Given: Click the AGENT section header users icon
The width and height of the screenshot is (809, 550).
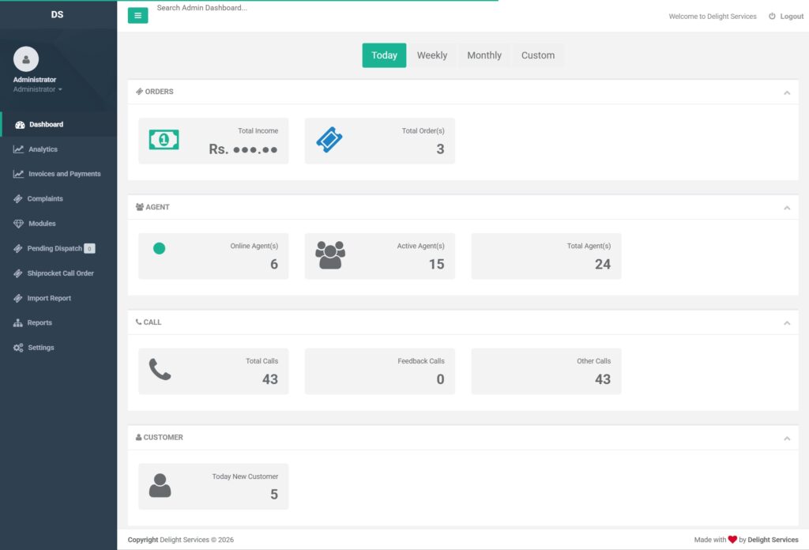Looking at the screenshot, I should pos(140,207).
